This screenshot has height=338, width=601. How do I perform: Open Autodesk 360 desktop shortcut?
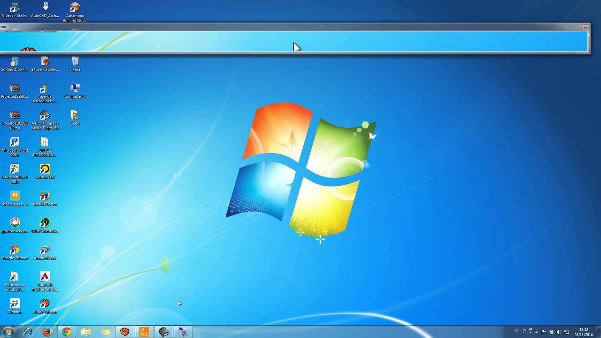45,253
